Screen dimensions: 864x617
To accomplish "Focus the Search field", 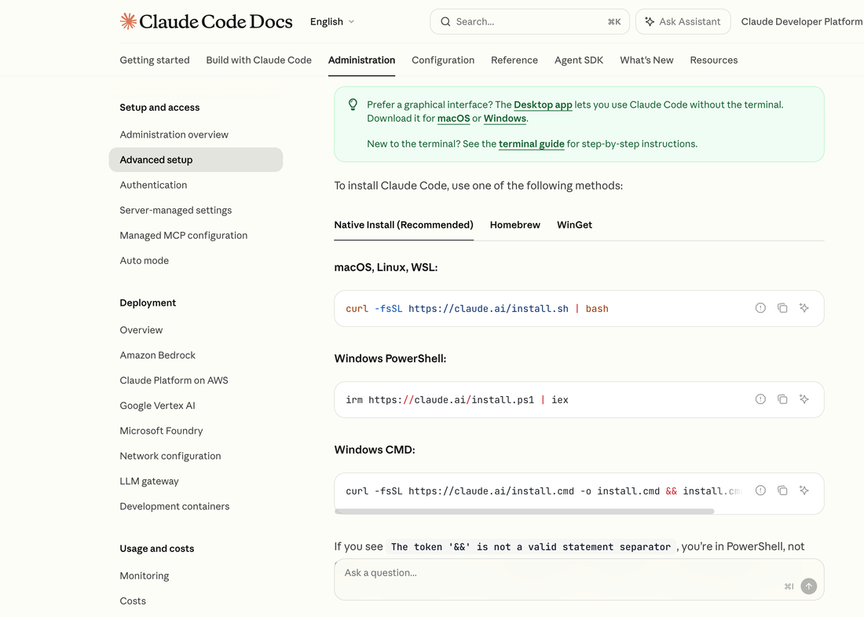I will pyautogui.click(x=529, y=21).
